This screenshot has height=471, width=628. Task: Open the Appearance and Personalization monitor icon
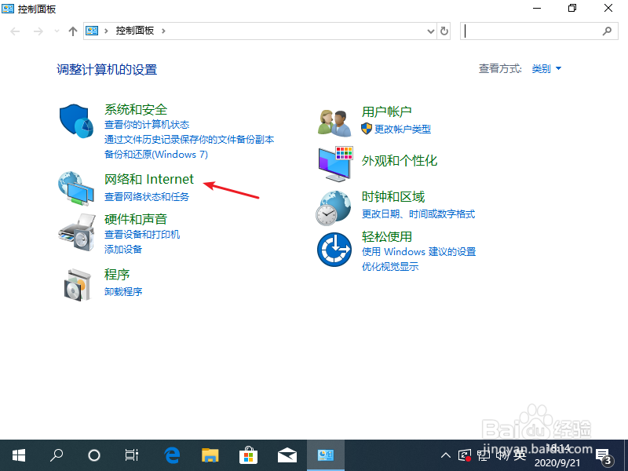336,164
